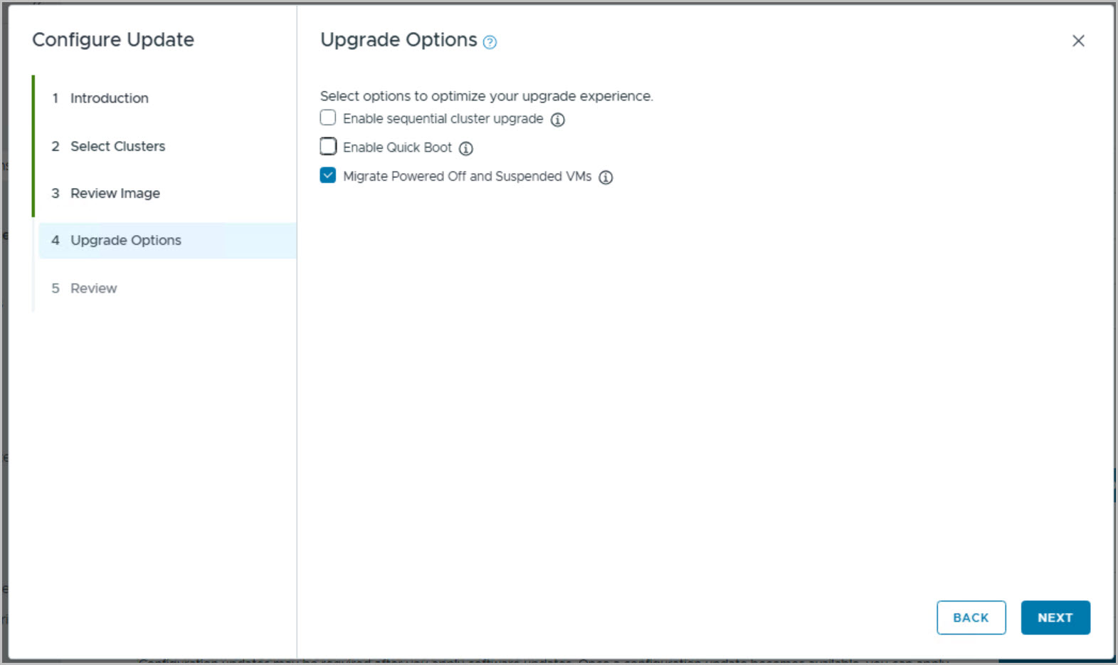
Task: Click the 'Enable Quick Boot' label text
Action: point(397,147)
